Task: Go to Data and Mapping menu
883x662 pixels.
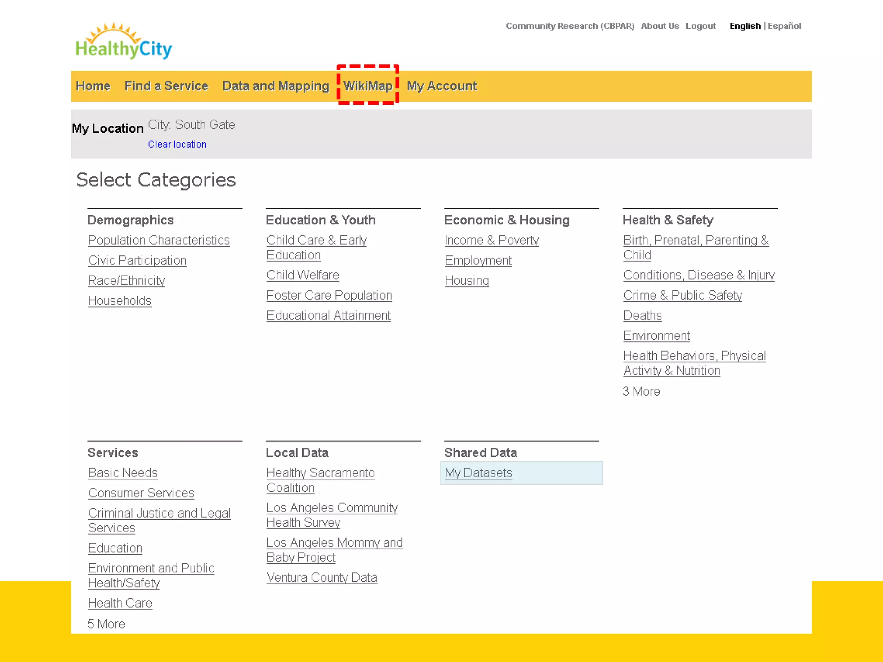Action: pyautogui.click(x=276, y=86)
